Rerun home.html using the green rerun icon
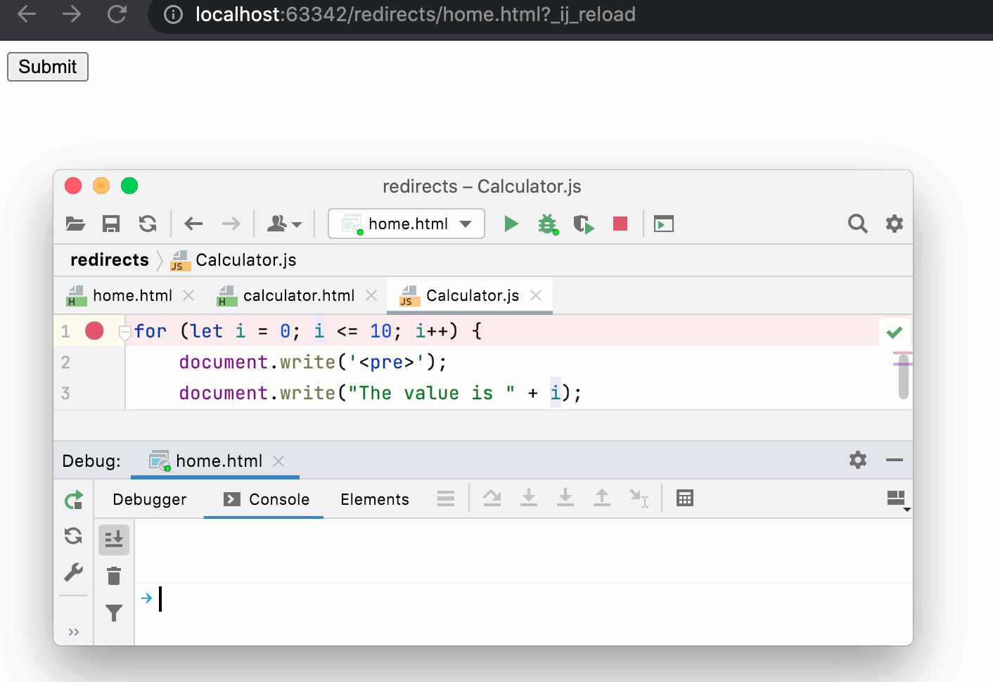 tap(73, 499)
